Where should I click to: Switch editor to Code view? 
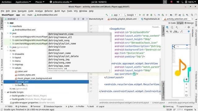point(172,23)
